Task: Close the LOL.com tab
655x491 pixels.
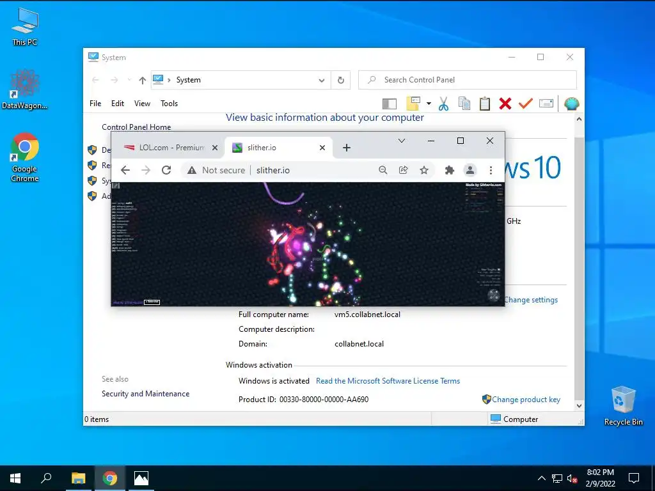Action: pos(215,148)
